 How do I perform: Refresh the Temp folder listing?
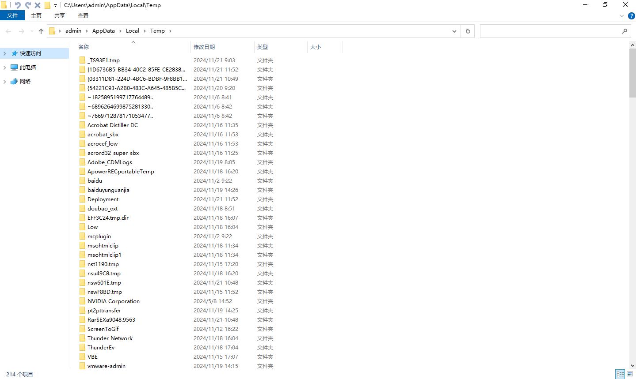point(468,31)
